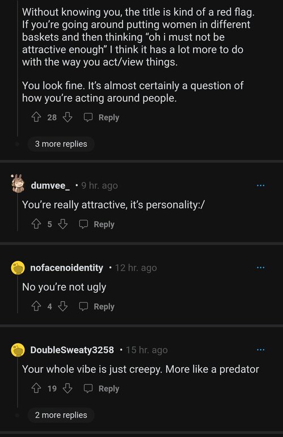Open options menu for nofacenoidentity's comment

point(260,267)
